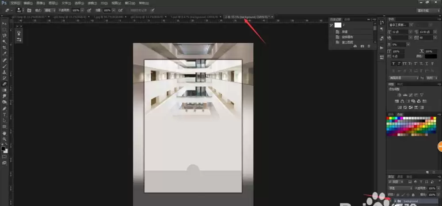
Task: Toggle faux bold in Character panel
Action: 393,64
